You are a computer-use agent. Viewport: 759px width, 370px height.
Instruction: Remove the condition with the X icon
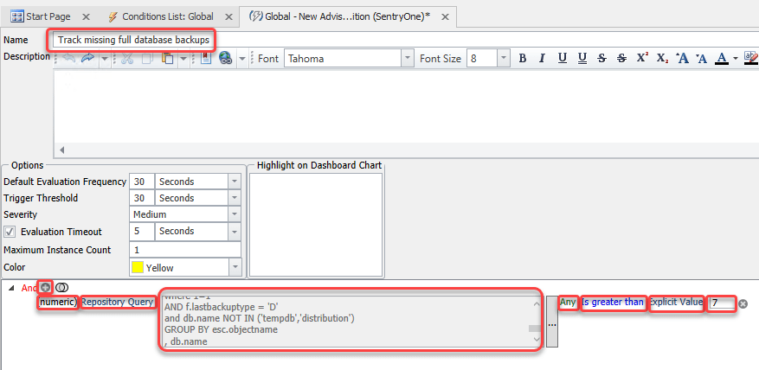743,303
